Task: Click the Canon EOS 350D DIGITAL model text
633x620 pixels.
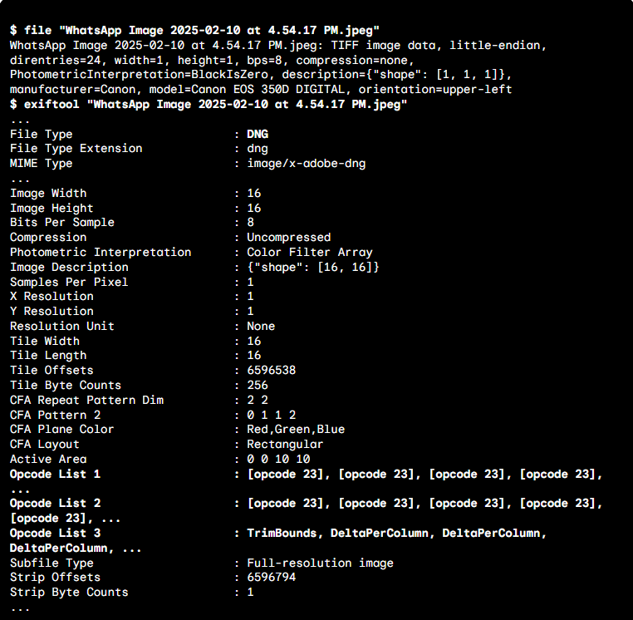Action: 278,89
